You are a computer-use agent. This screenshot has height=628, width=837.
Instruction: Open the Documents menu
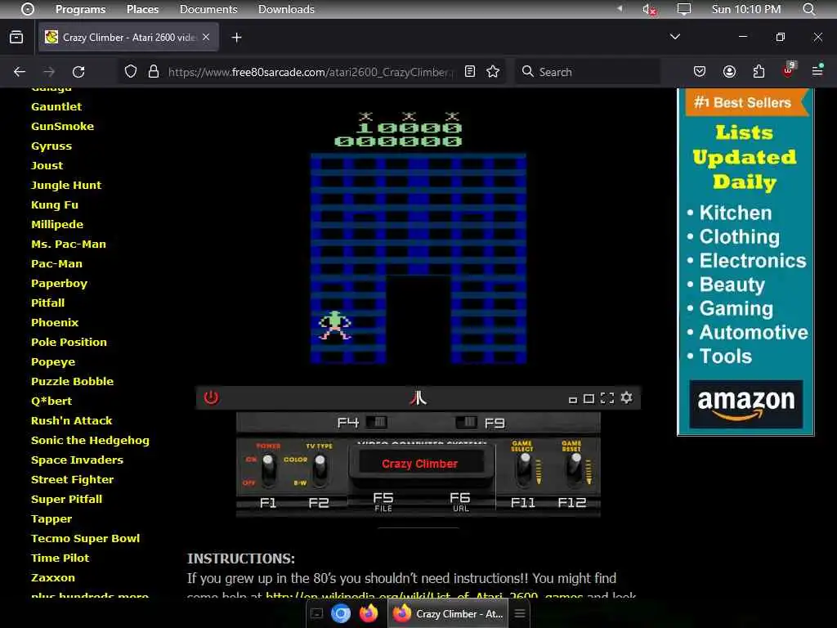tap(208, 9)
